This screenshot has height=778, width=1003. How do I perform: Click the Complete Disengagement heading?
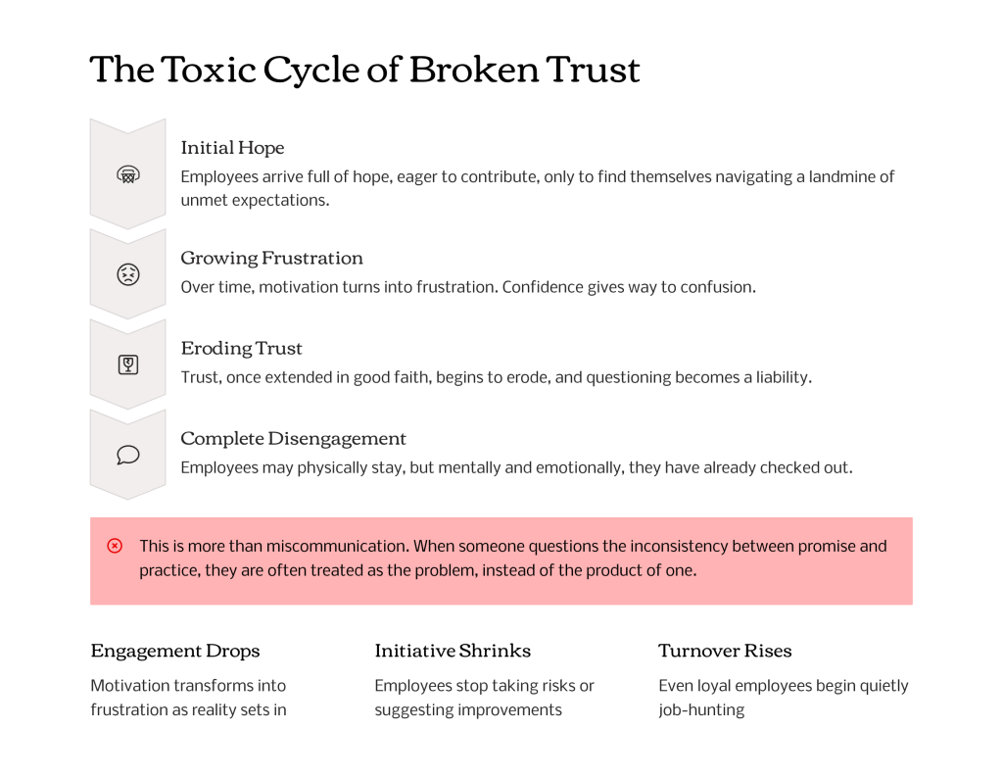coord(293,438)
